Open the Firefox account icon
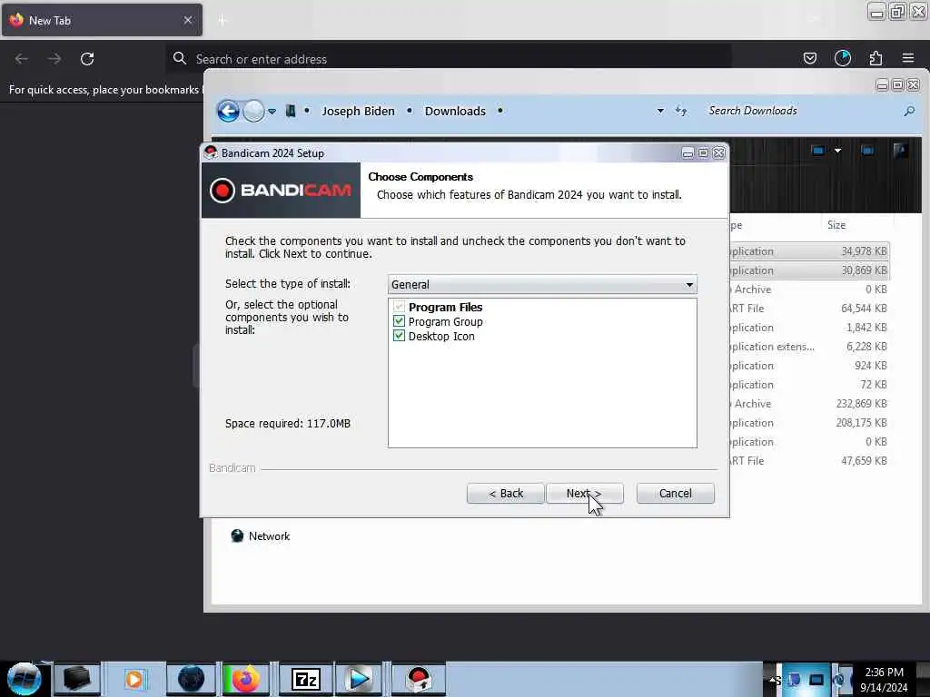This screenshot has height=697, width=930. (x=842, y=58)
